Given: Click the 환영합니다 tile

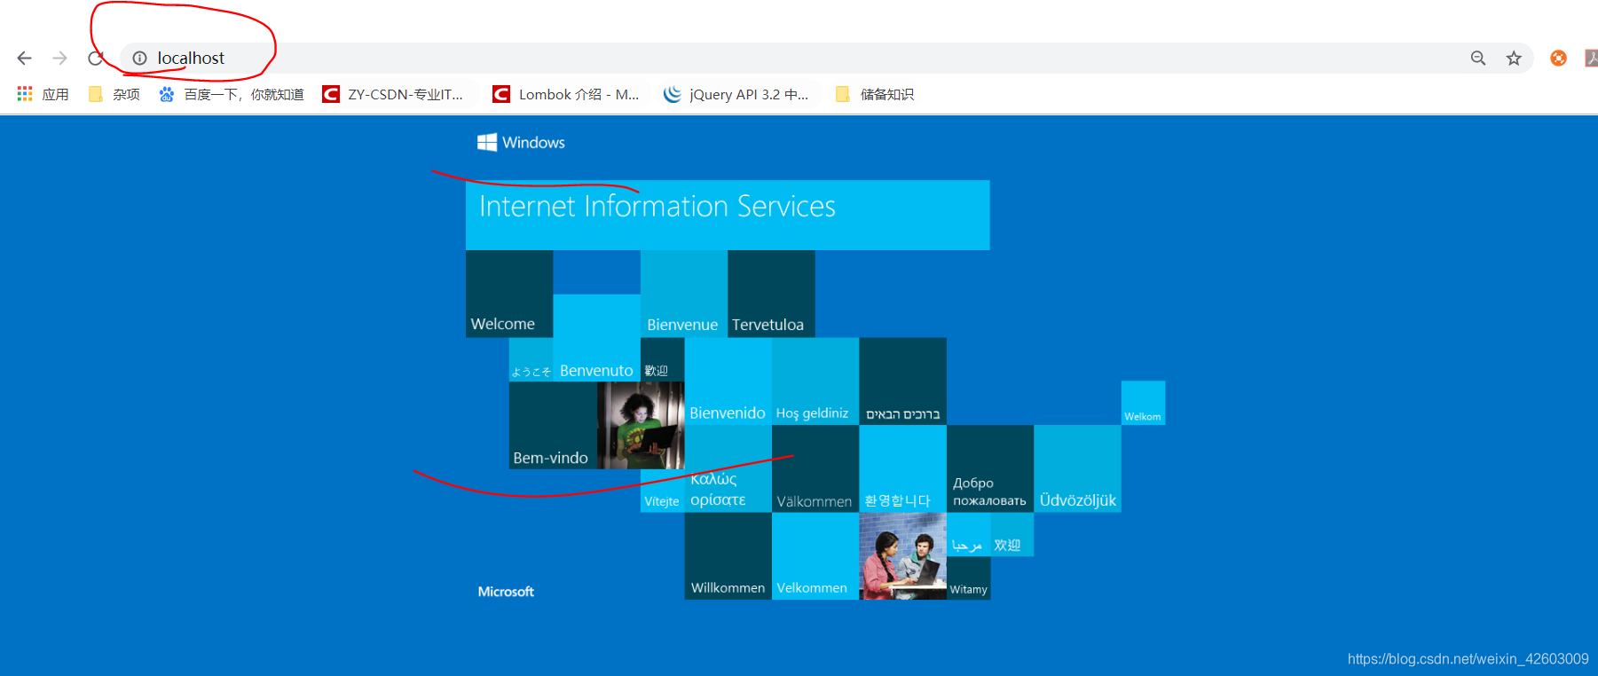Looking at the screenshot, I should 902,468.
